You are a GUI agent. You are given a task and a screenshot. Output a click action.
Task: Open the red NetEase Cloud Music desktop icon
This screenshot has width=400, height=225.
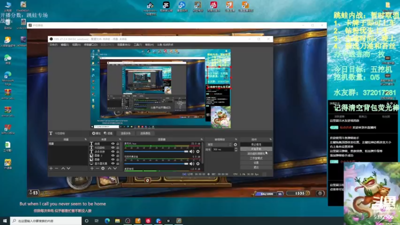(x=213, y=6)
